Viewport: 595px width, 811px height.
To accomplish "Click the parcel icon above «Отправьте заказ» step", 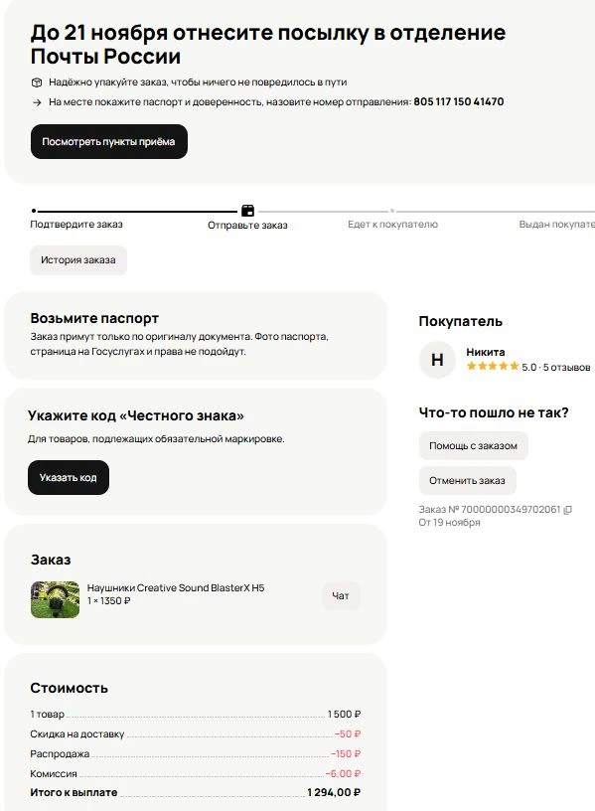I will 246,211.
